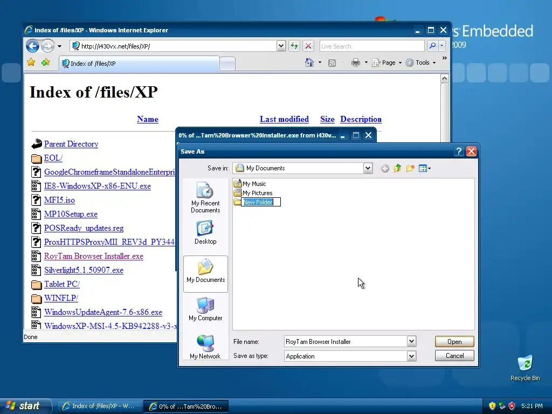552x414 pixels.
Task: Click the red security alert tray icon
Action: [512, 406]
